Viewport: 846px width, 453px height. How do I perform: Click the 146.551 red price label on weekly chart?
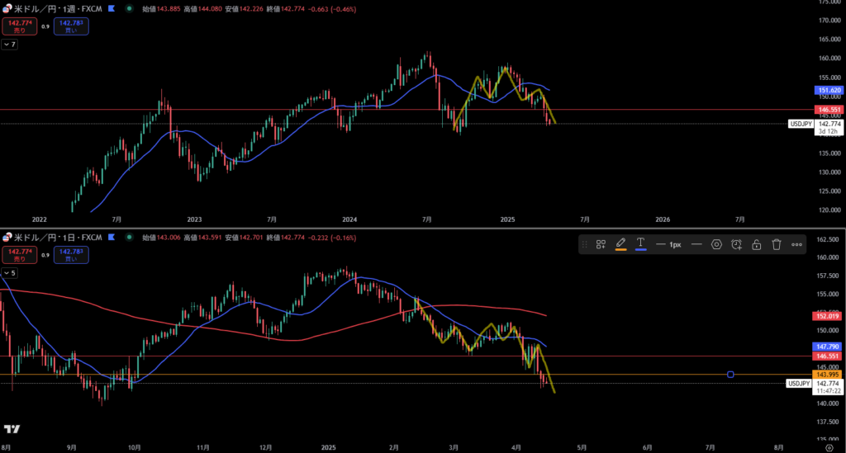[x=829, y=110]
